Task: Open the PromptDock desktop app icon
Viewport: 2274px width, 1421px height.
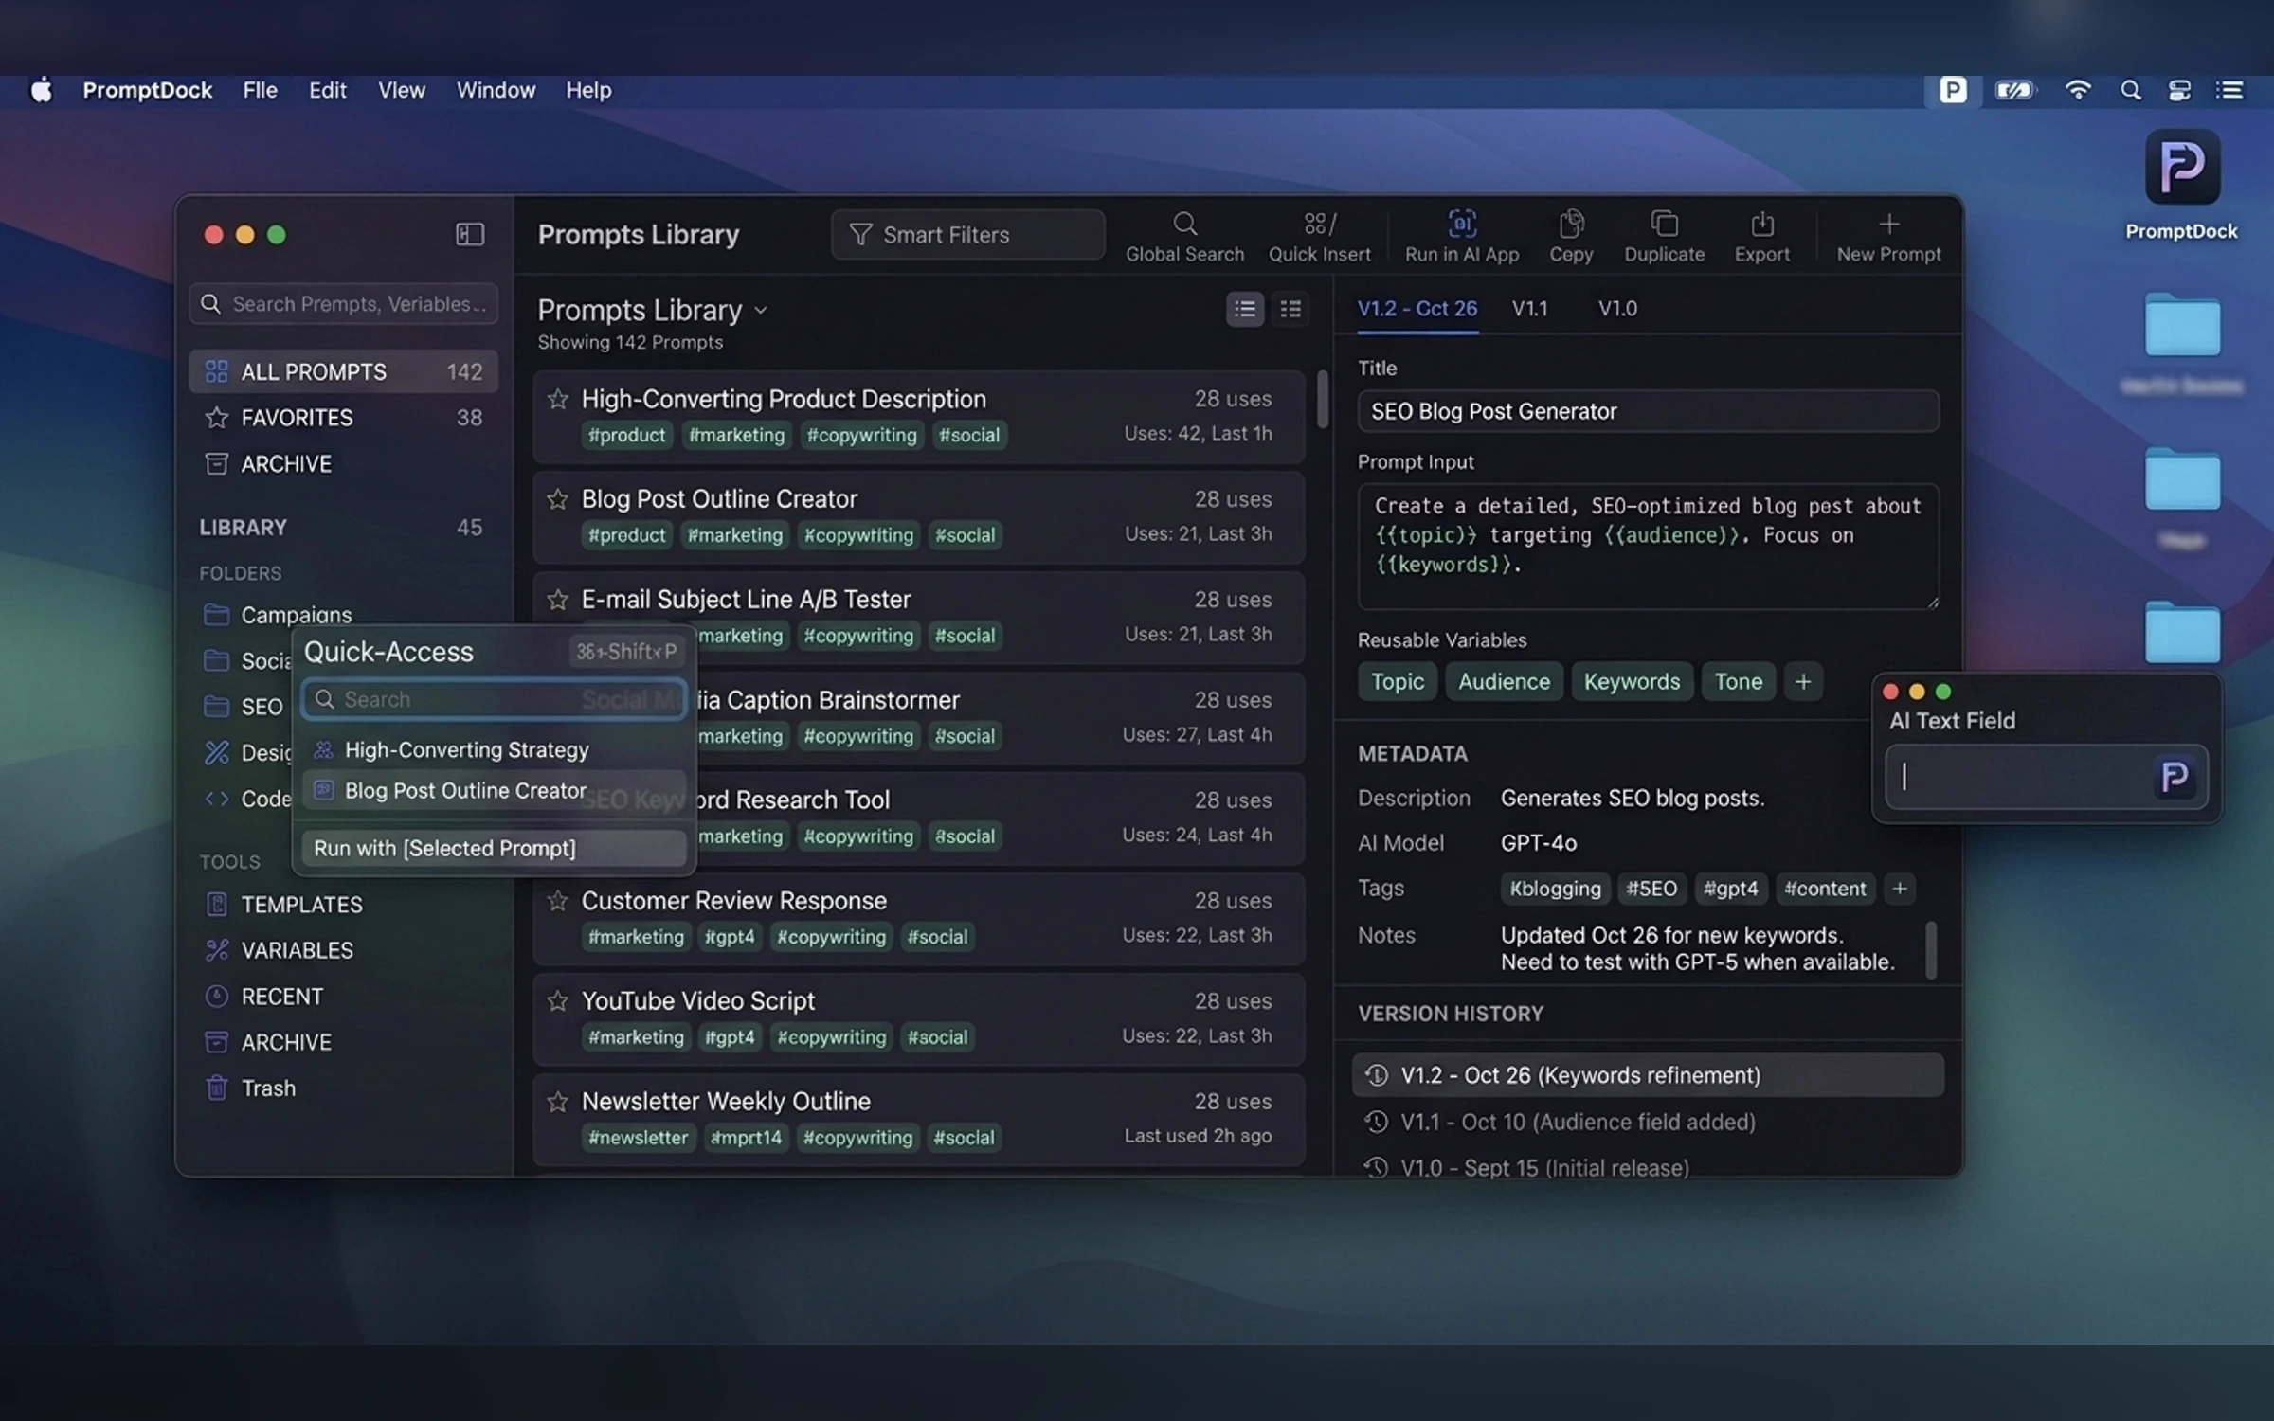Action: click(2181, 168)
